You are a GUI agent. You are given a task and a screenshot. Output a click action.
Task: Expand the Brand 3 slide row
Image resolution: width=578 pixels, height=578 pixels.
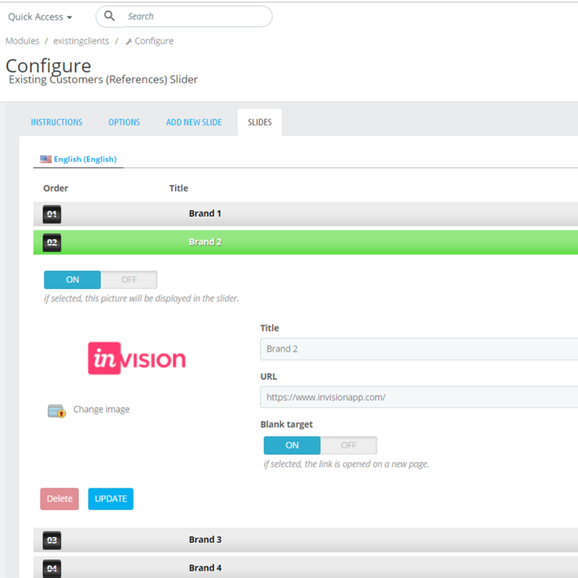306,539
